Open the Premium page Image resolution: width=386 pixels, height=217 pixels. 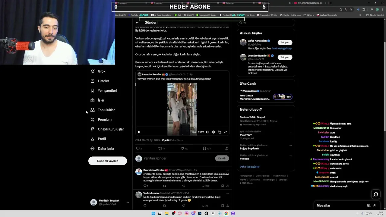point(101,120)
